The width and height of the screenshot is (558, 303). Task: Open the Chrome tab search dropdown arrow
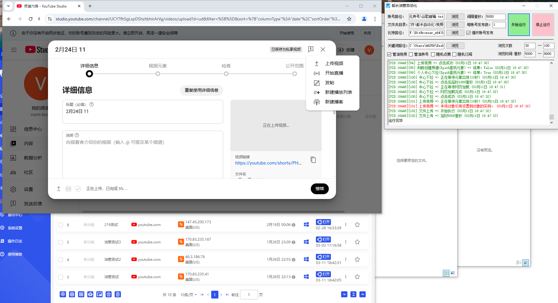coord(8,6)
